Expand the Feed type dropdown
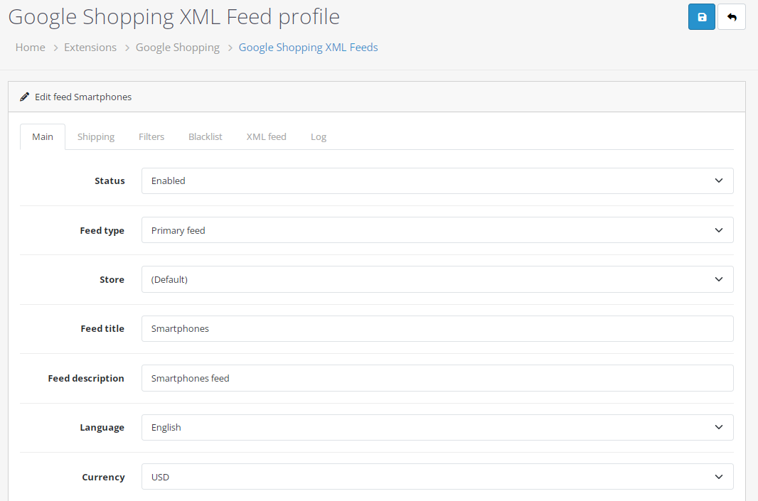Viewport: 758px width, 501px height. coord(437,230)
